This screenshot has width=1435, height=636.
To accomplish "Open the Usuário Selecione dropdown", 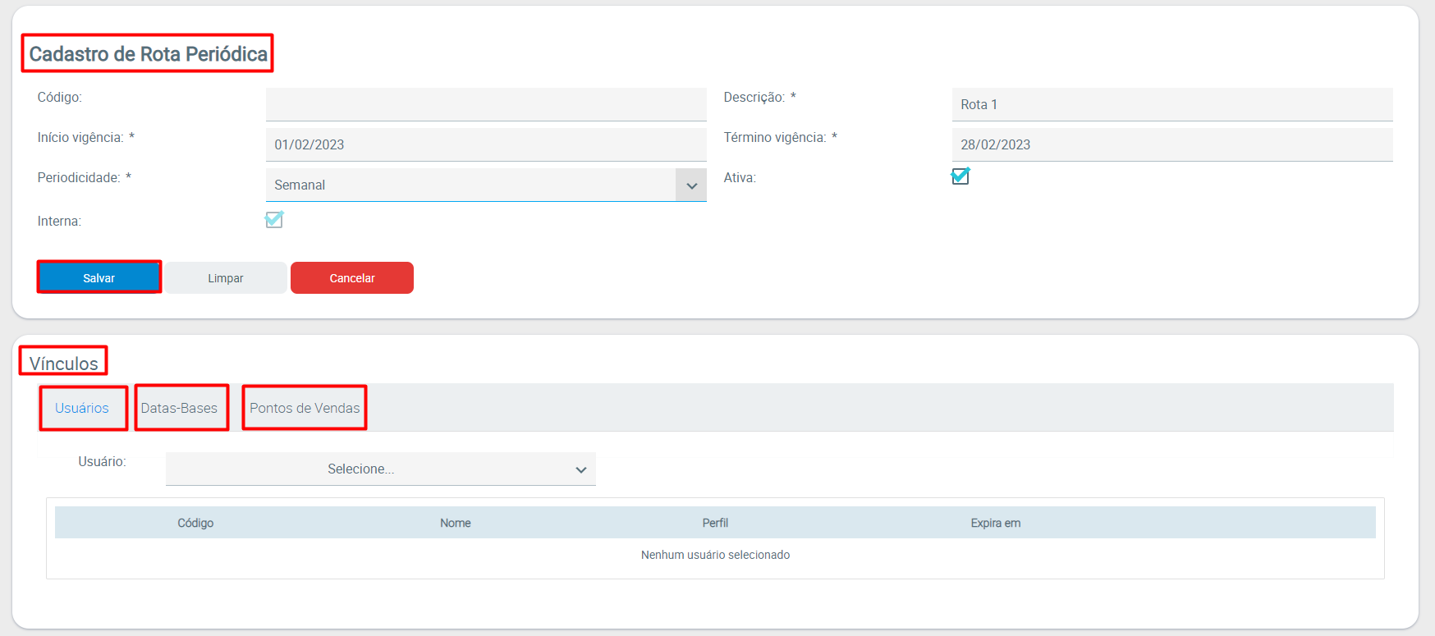I will pos(380,469).
